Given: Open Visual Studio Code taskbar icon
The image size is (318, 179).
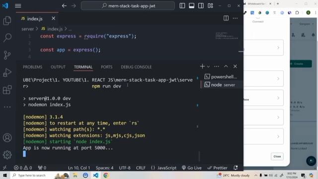Looking at the screenshot, I should tap(96, 176).
